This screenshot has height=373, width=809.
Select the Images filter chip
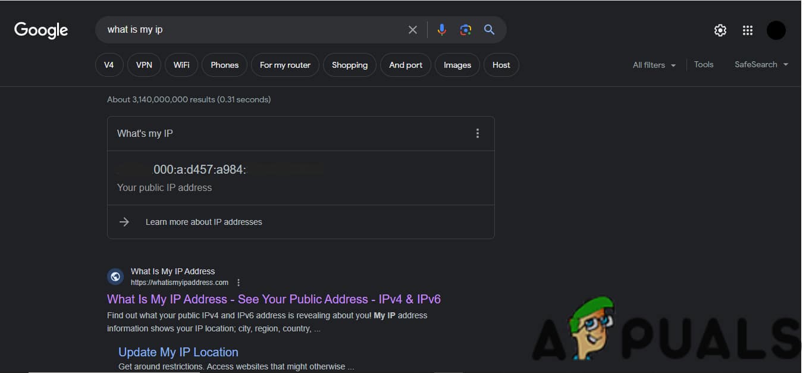coord(457,65)
